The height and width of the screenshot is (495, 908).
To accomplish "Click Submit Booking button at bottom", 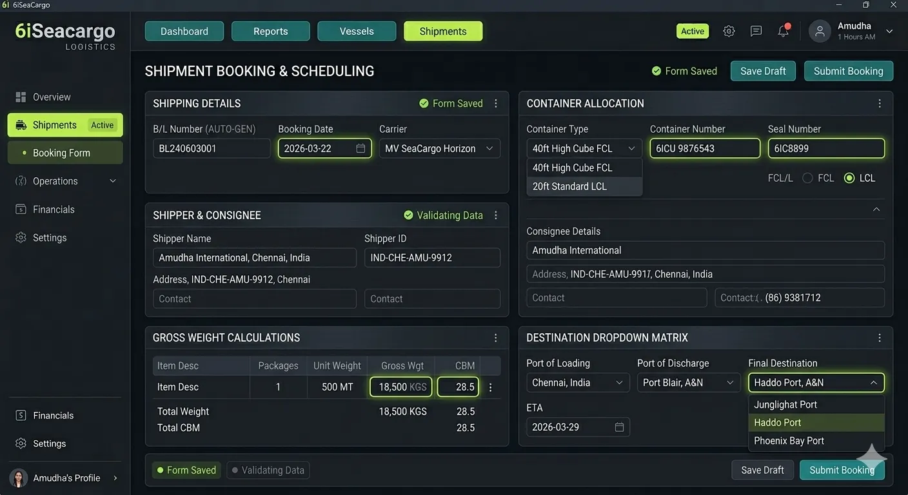I will tap(842, 470).
